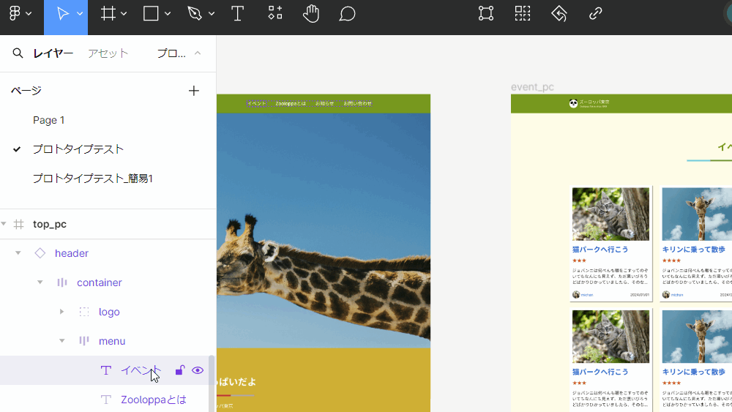The height and width of the screenshot is (412, 732).
Task: Click top cat photo above first 猫パークへ行こう
Action: click(610, 214)
